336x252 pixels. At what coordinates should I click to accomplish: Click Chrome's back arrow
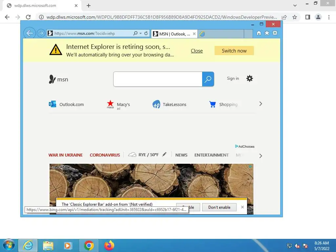[7, 17]
